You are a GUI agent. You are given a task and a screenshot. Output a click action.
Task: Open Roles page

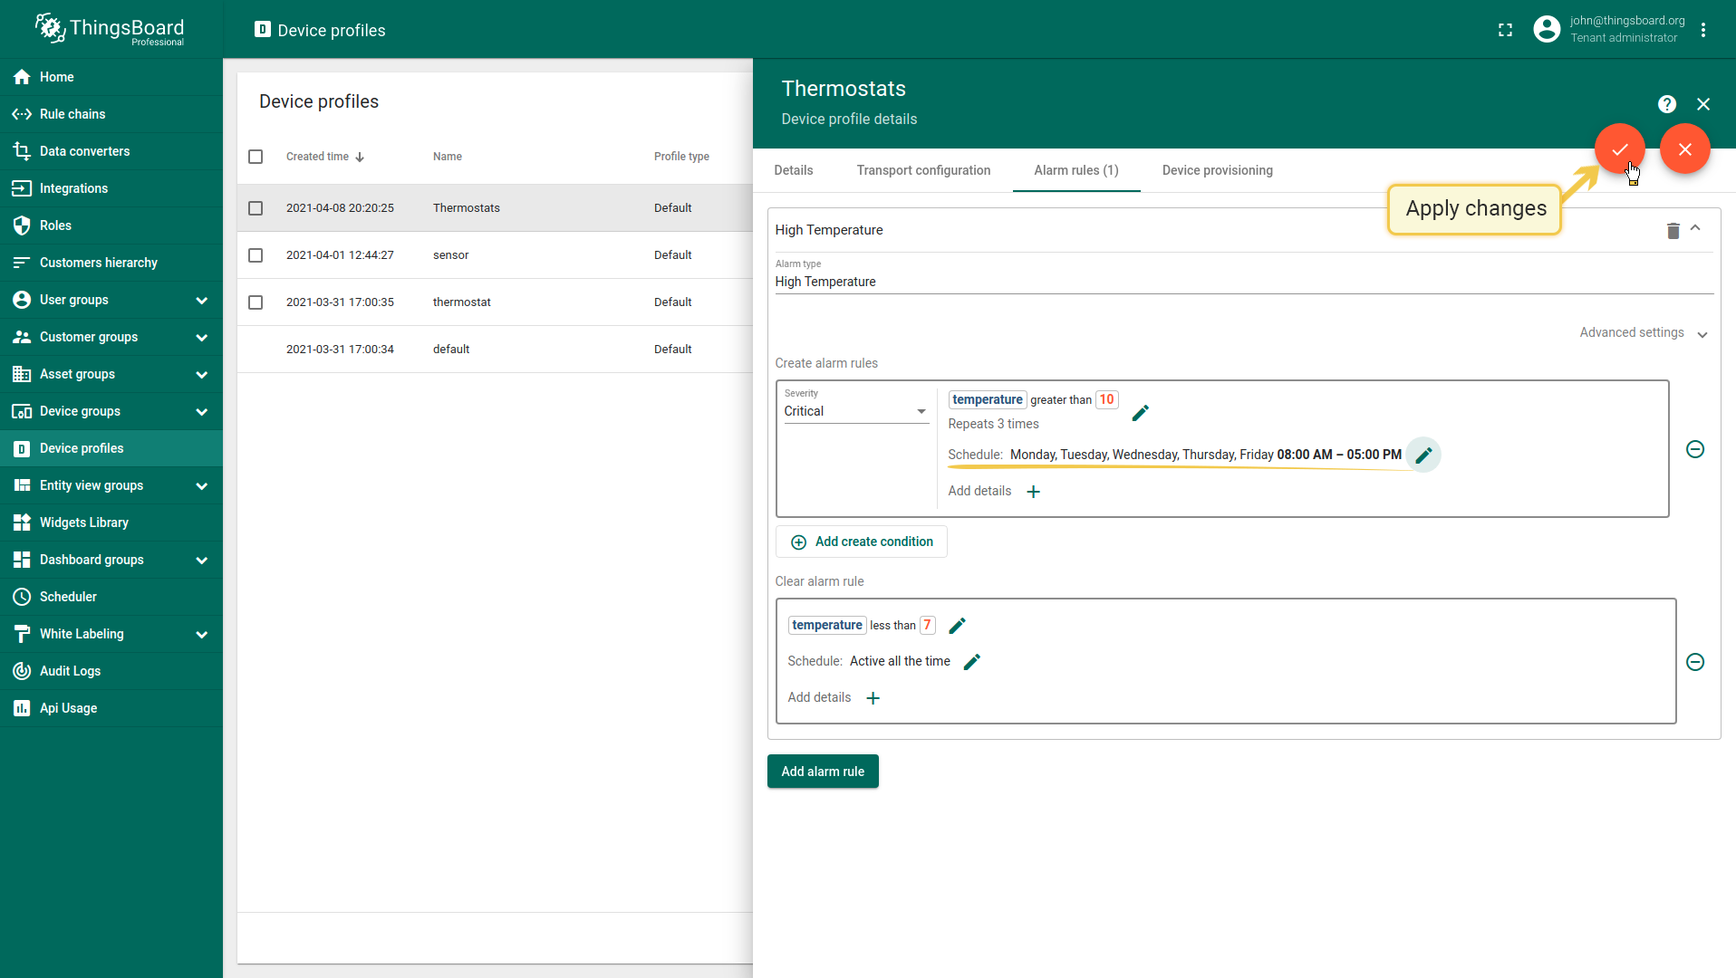pos(111,225)
